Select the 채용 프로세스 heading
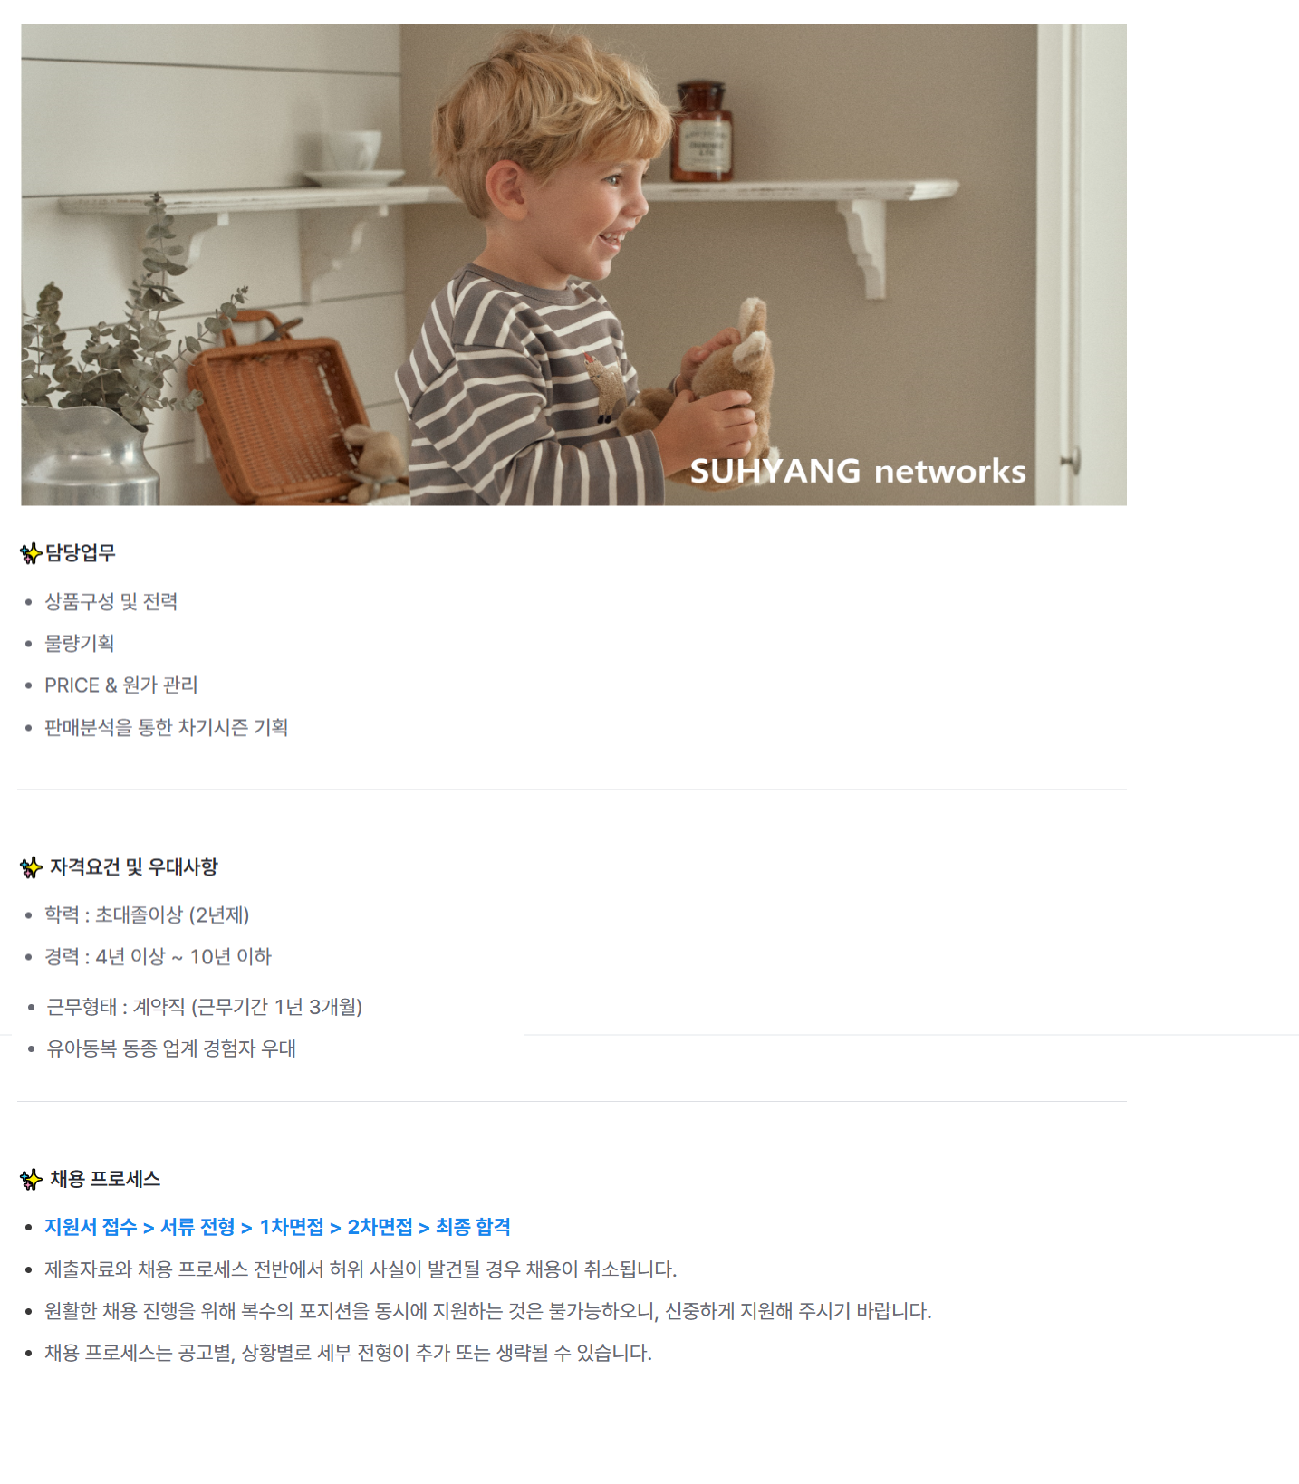 tap(105, 1179)
